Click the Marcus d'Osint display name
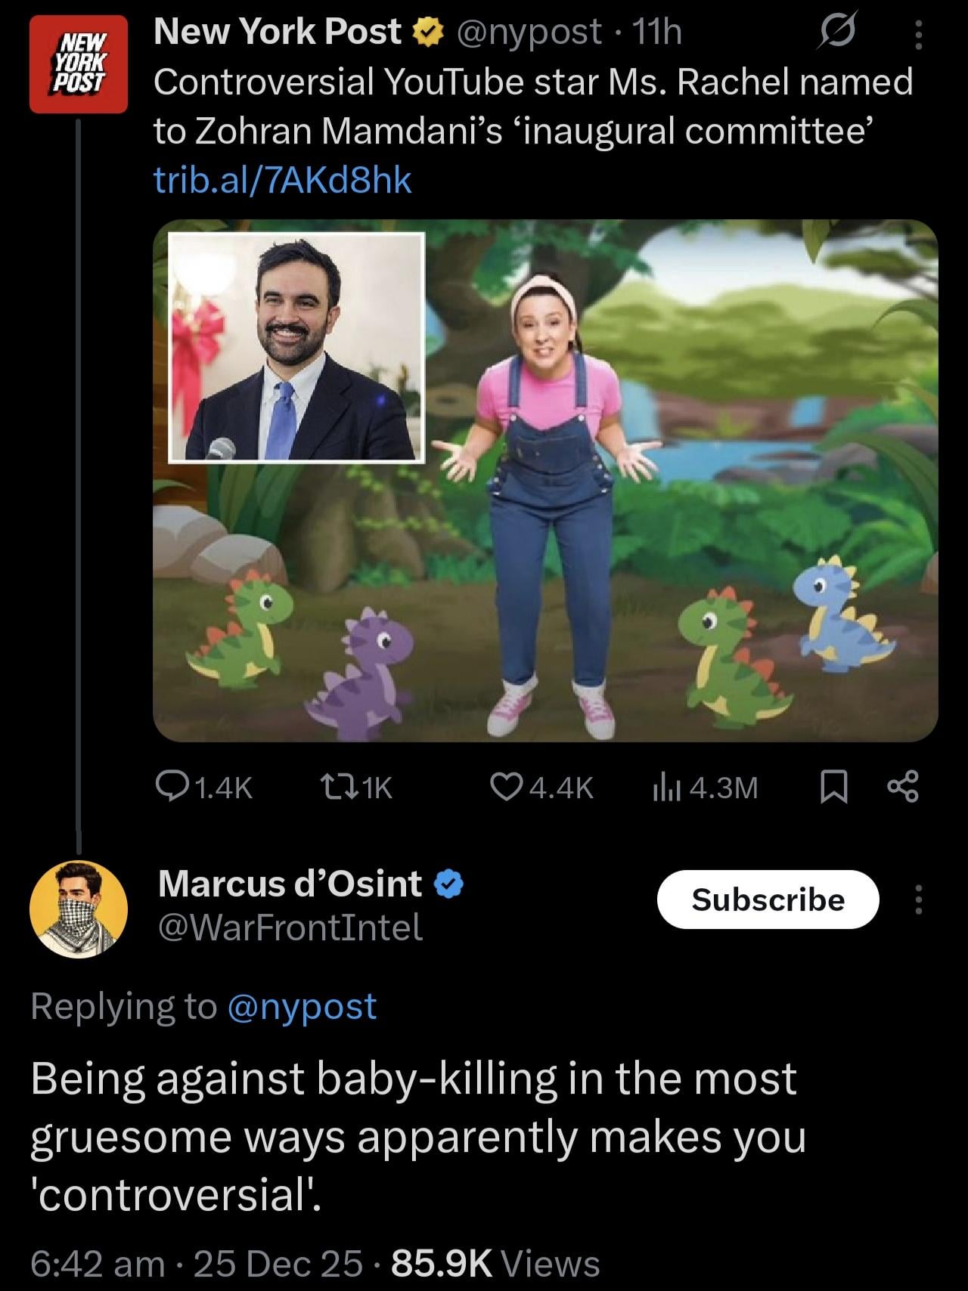Screen dimensions: 968x1291 click(290, 883)
